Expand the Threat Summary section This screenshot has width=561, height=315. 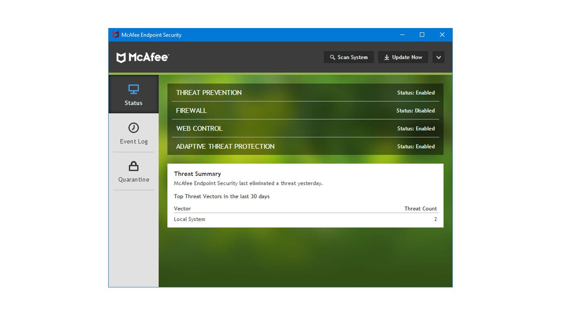[x=197, y=173]
